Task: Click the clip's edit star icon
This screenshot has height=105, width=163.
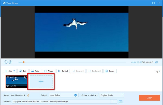Action: [x=11, y=86]
